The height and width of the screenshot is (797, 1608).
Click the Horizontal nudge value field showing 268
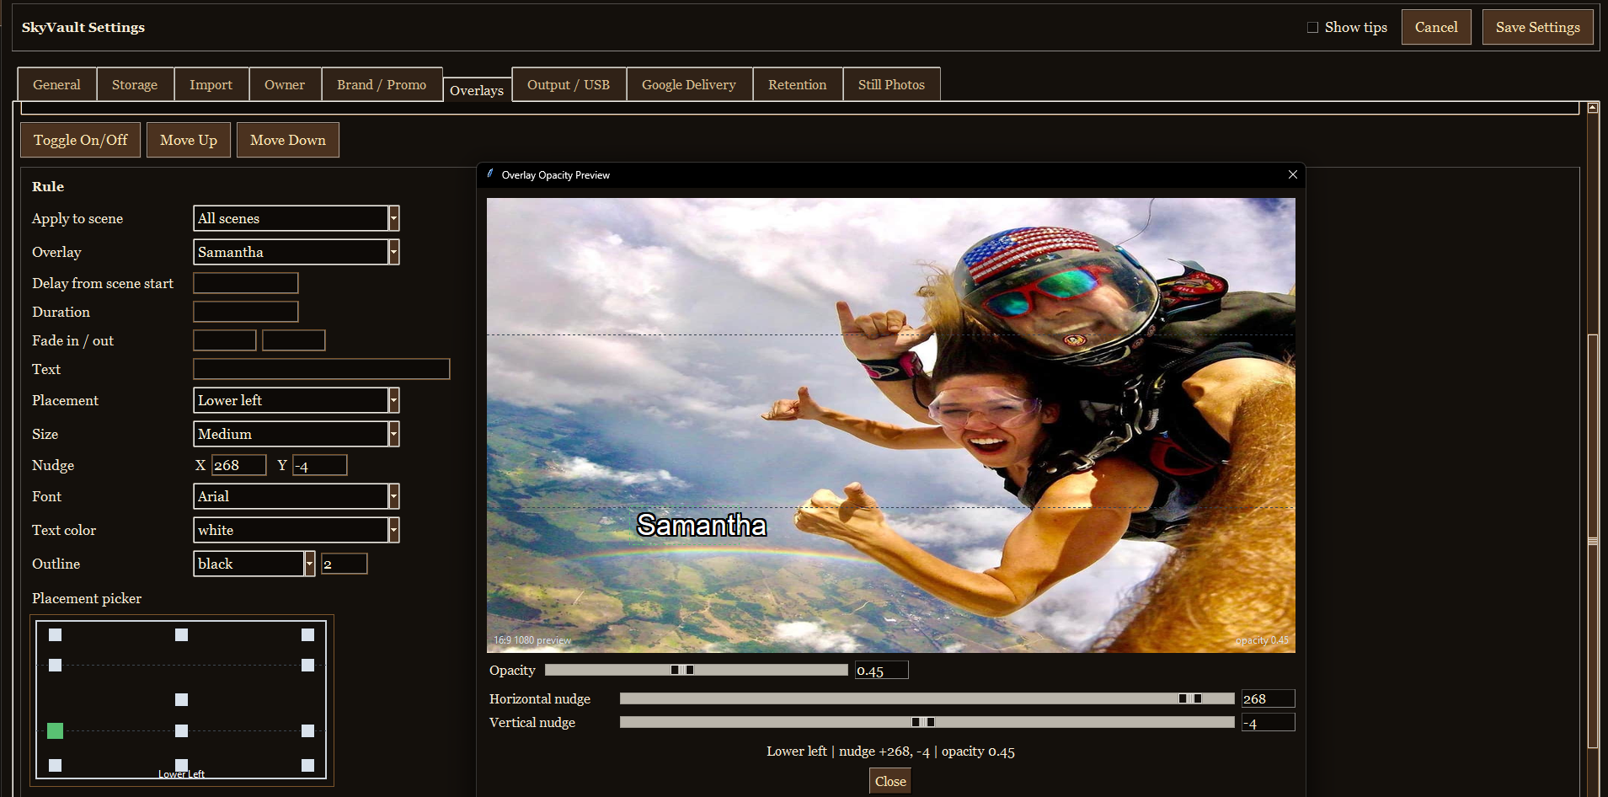point(1269,698)
